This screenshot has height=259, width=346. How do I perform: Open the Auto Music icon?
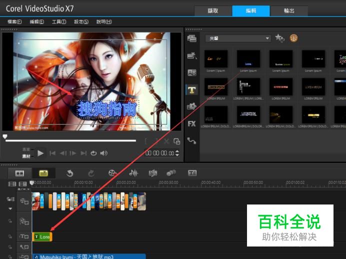click(x=153, y=173)
